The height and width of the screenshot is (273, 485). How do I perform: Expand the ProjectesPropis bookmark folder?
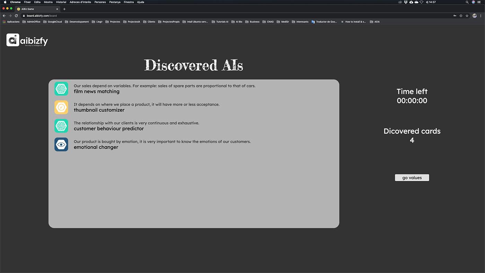[169, 22]
